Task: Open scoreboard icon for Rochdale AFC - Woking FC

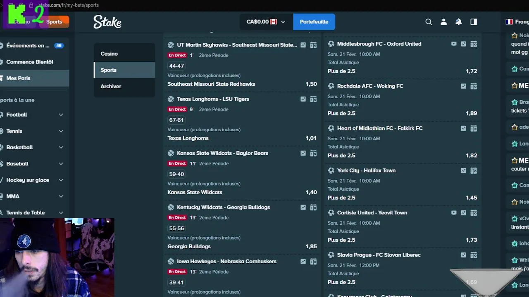Action: pos(474,86)
